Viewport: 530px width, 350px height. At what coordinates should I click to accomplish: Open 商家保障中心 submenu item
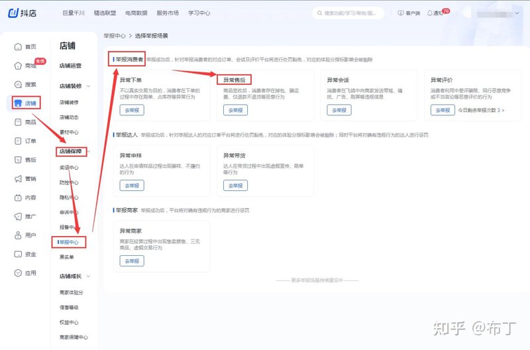pyautogui.click(x=74, y=337)
